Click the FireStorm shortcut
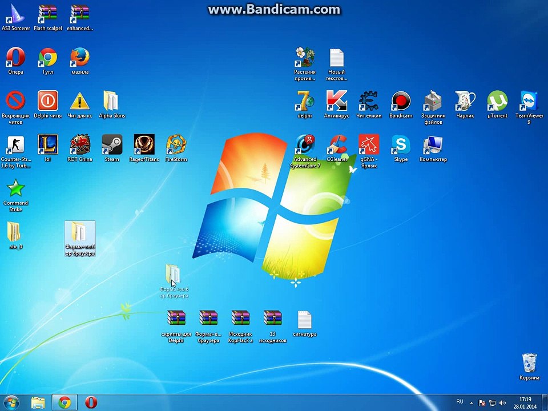Screen dimensions: 548x411 coord(176,148)
